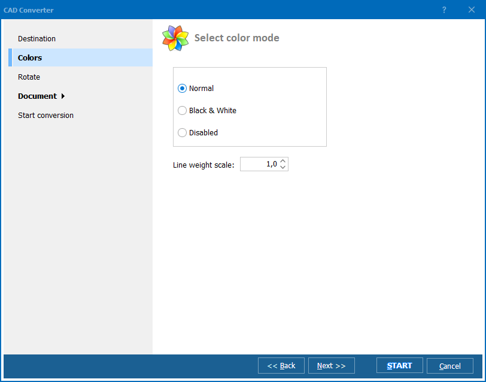Close the CAD Converter window
This screenshot has height=382, width=486.
471,10
